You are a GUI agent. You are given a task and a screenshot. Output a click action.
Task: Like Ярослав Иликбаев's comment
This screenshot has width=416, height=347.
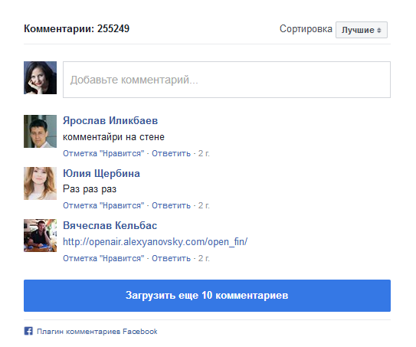tap(103, 153)
